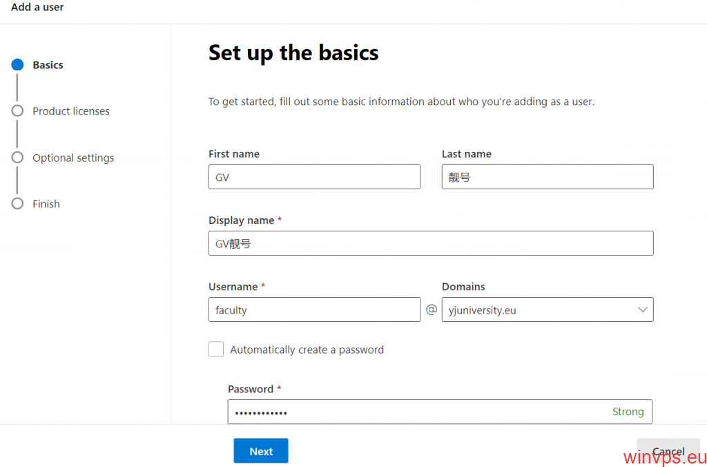
Task: Go to Basics step label
Action: point(48,65)
